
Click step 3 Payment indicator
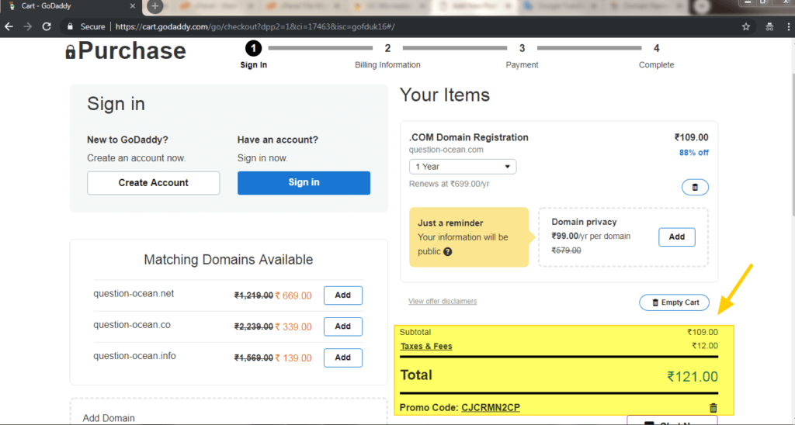pos(522,55)
